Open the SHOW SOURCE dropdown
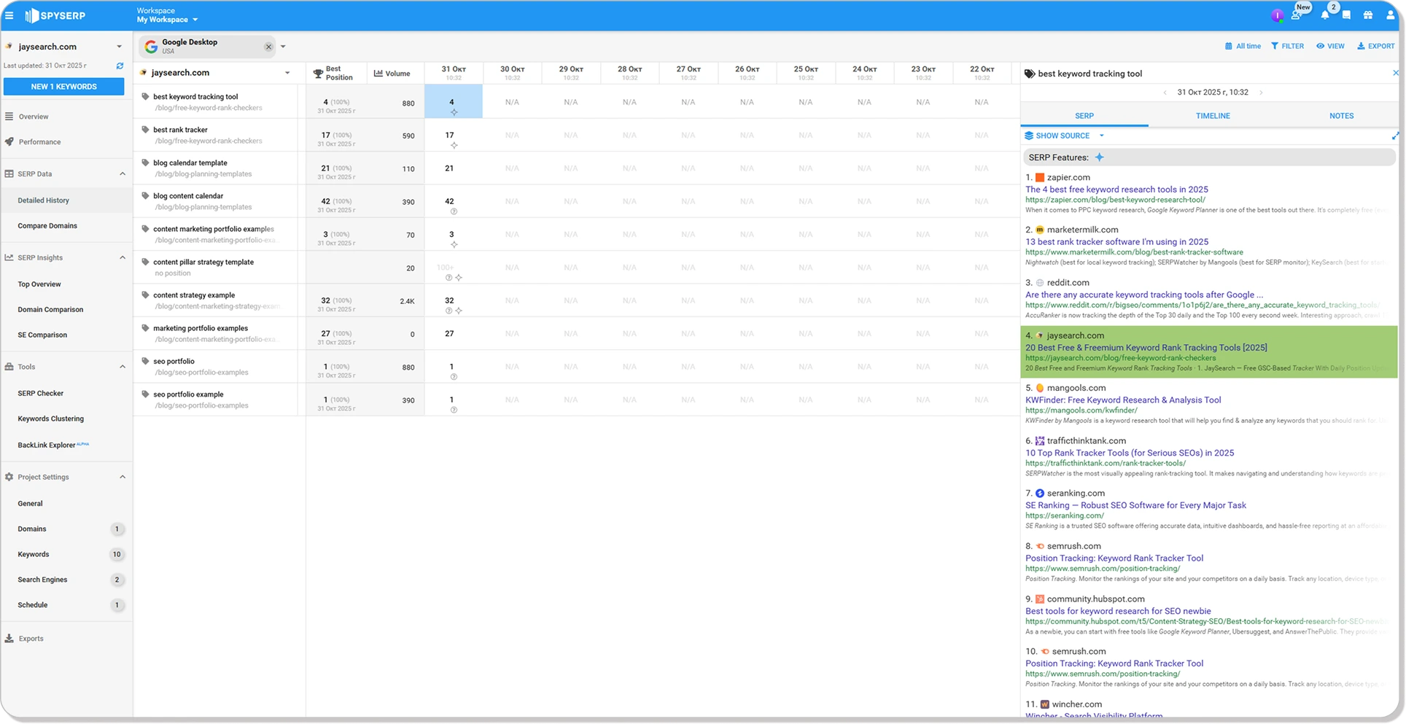This screenshot has width=1406, height=724. (x=1065, y=136)
